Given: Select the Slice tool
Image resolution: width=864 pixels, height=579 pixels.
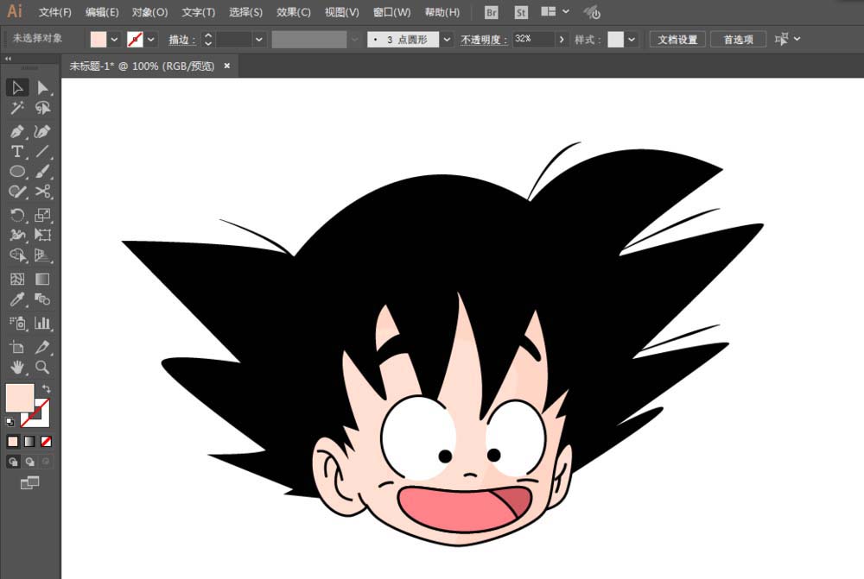Looking at the screenshot, I should click(42, 347).
